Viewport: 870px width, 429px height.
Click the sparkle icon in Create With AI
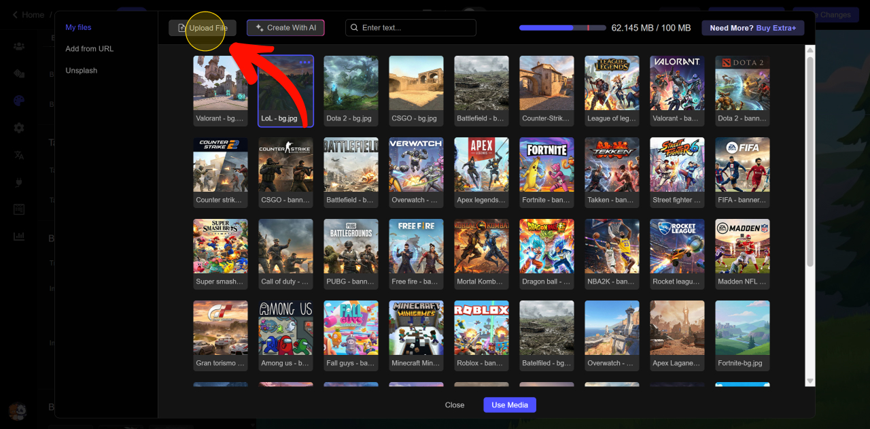pos(259,28)
